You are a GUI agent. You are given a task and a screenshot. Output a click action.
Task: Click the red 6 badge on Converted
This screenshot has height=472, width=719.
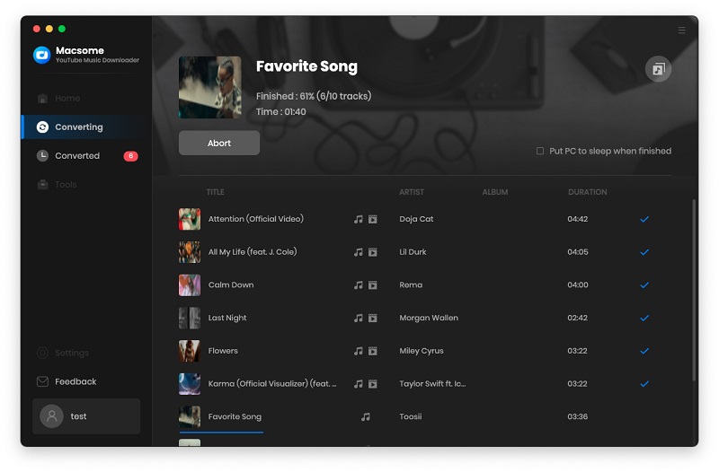point(130,156)
